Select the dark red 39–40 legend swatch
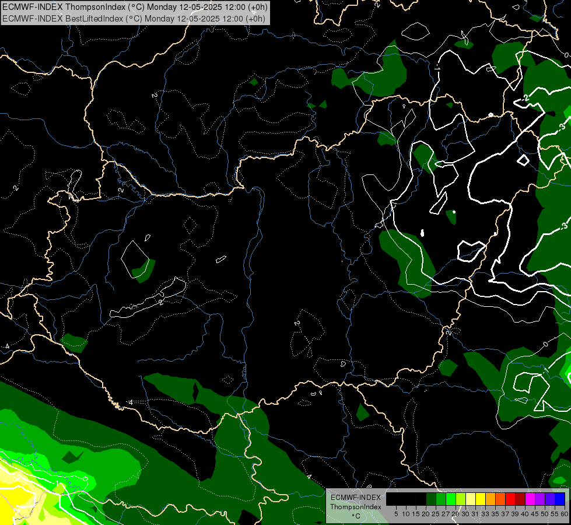The width and height of the screenshot is (571, 525). click(520, 499)
